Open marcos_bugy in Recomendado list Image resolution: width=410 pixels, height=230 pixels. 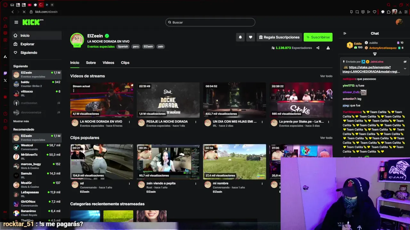click(x=37, y=166)
